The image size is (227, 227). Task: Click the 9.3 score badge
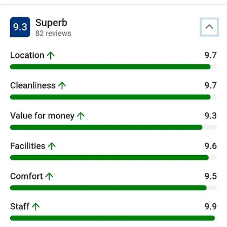pos(20,27)
